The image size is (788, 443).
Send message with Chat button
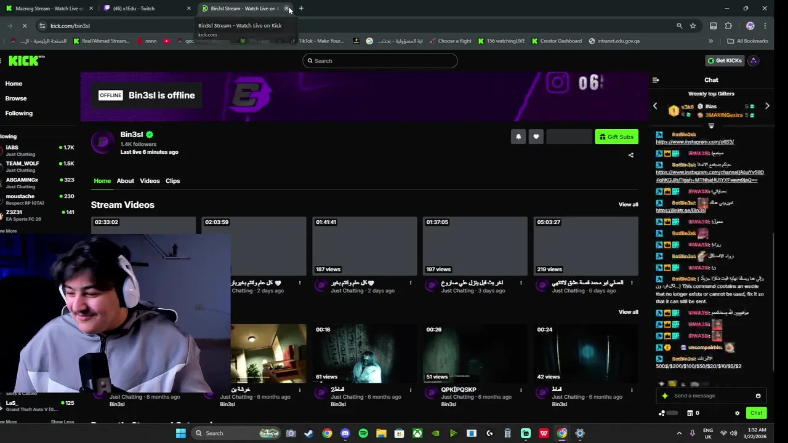756,413
